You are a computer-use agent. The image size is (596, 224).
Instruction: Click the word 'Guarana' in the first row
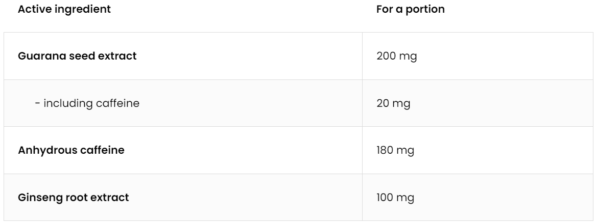click(36, 56)
